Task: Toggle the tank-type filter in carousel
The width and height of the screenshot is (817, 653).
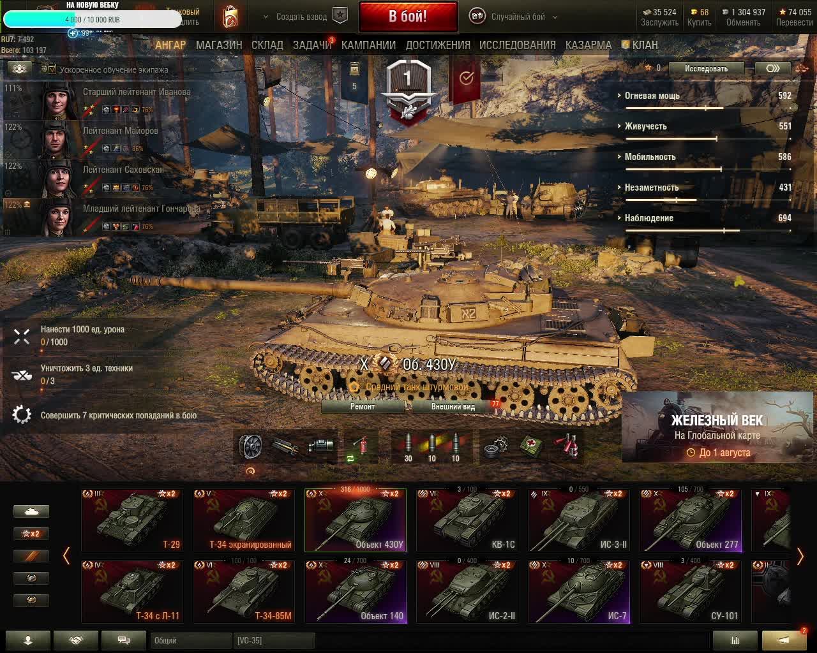Action: 31,511
